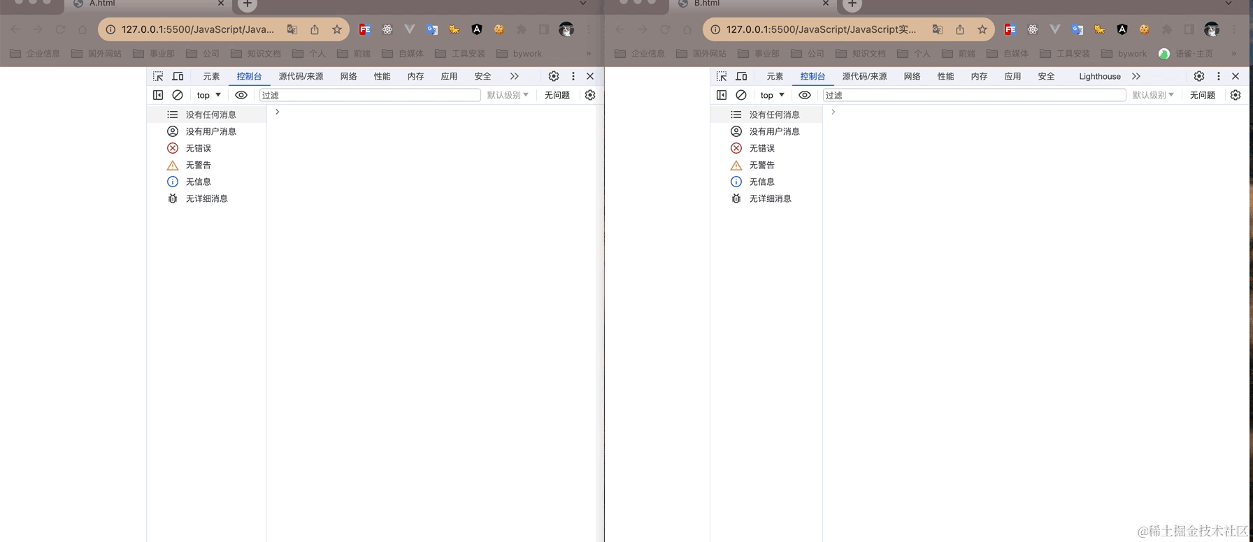Select 没有用户消息 in A.html sidebar
Viewport: 1253px width, 542px height.
(x=207, y=131)
